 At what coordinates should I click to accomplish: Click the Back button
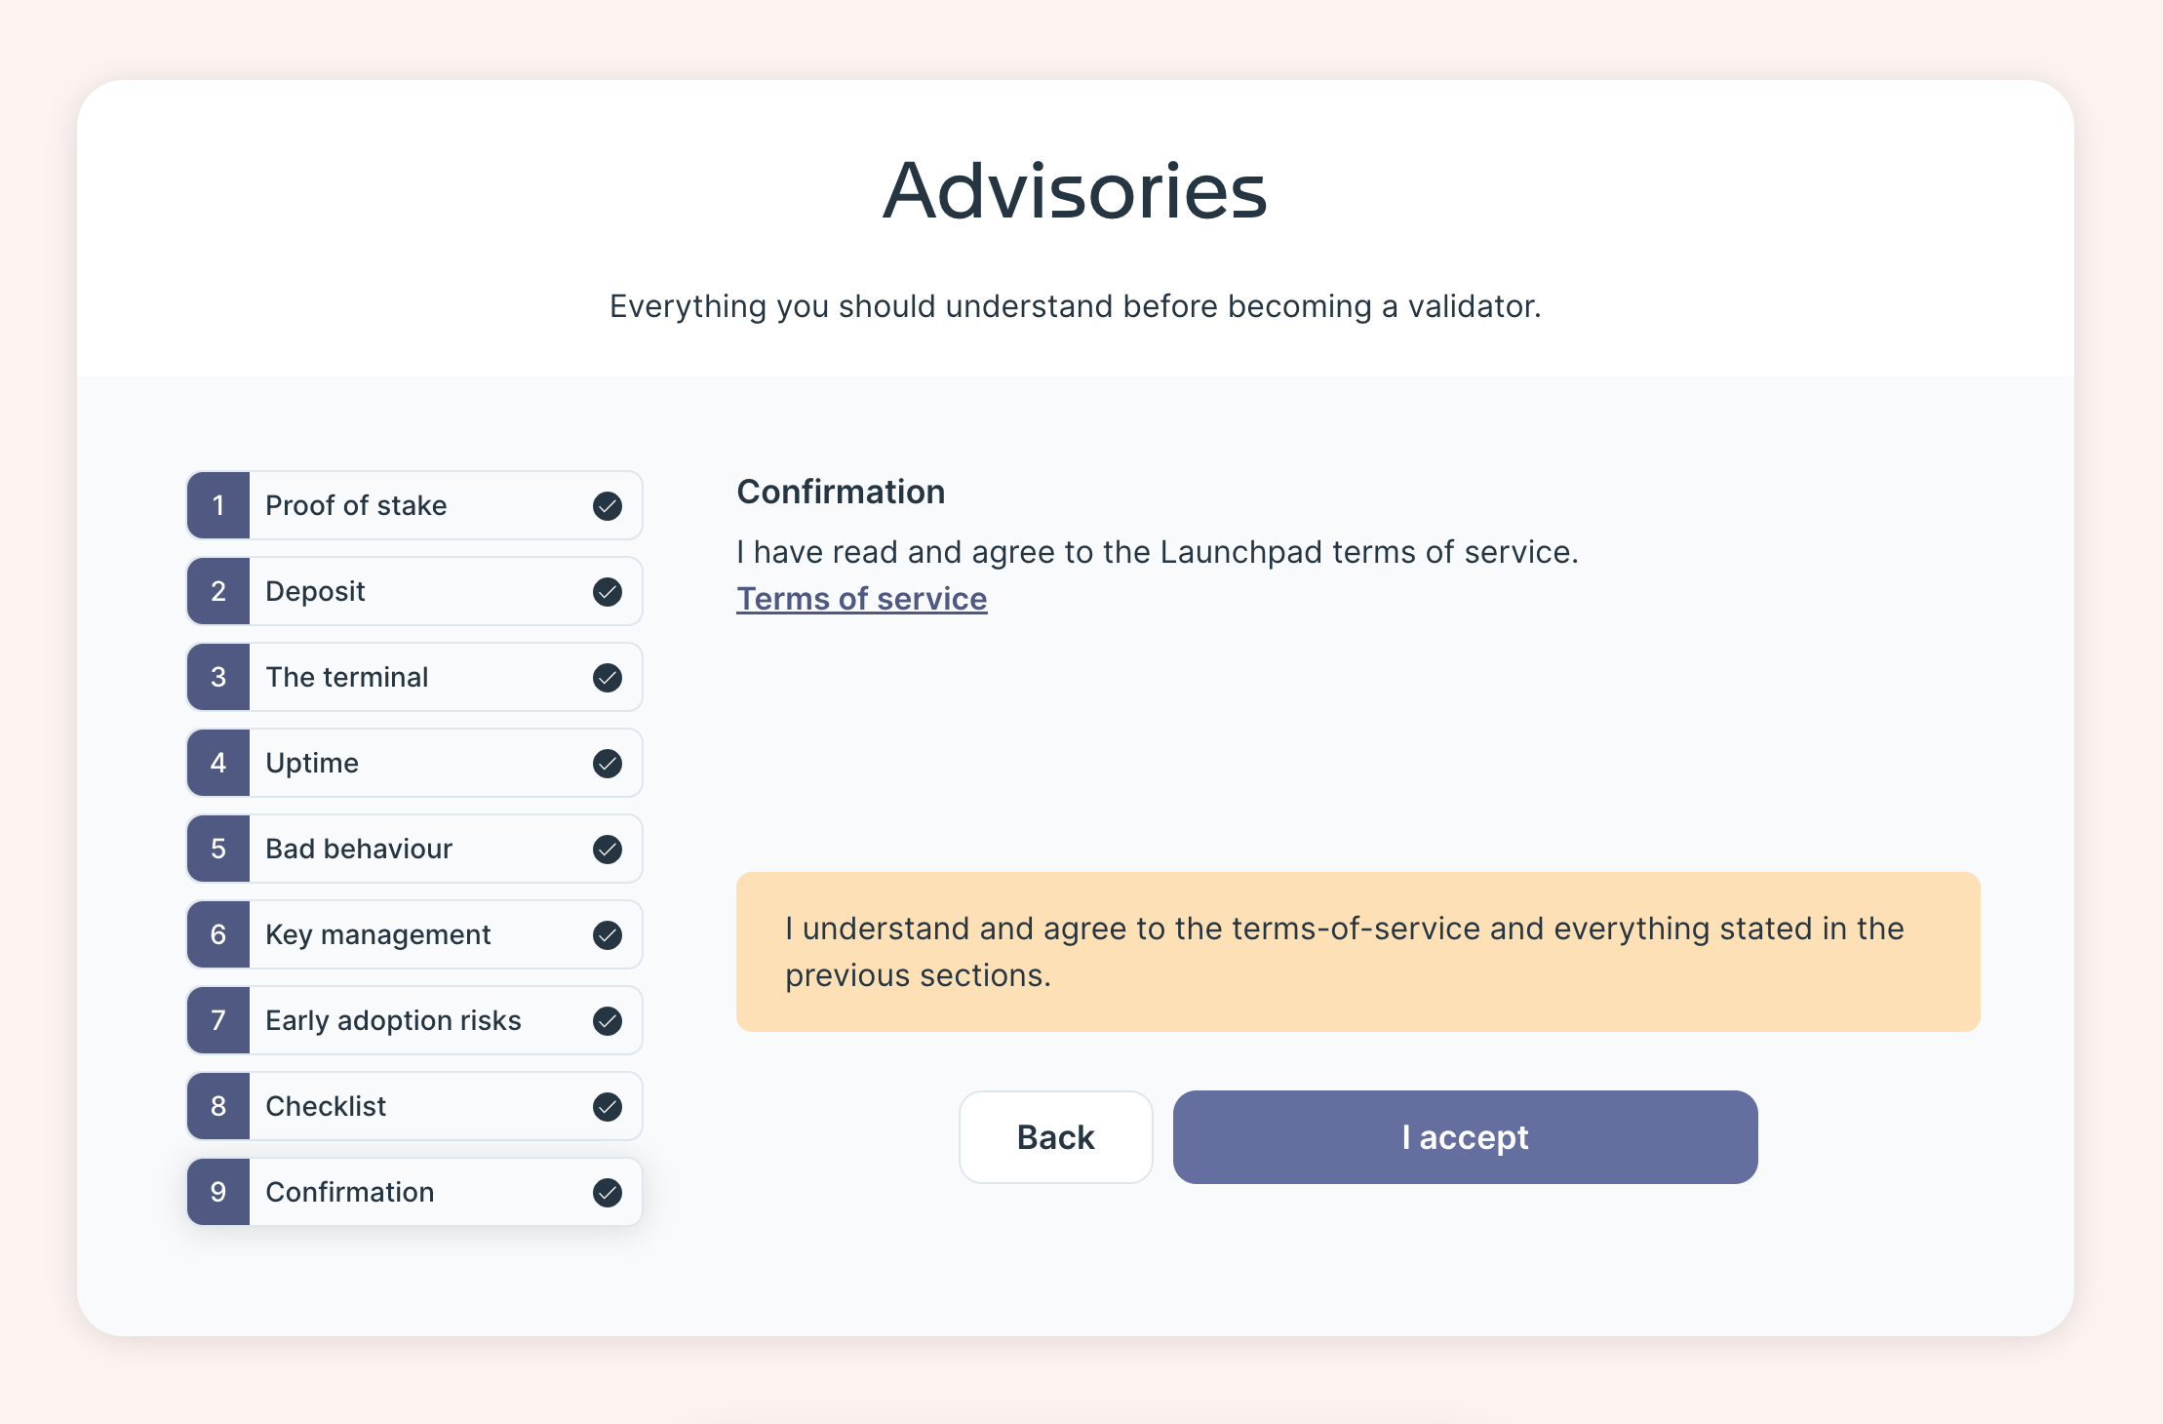click(1055, 1137)
